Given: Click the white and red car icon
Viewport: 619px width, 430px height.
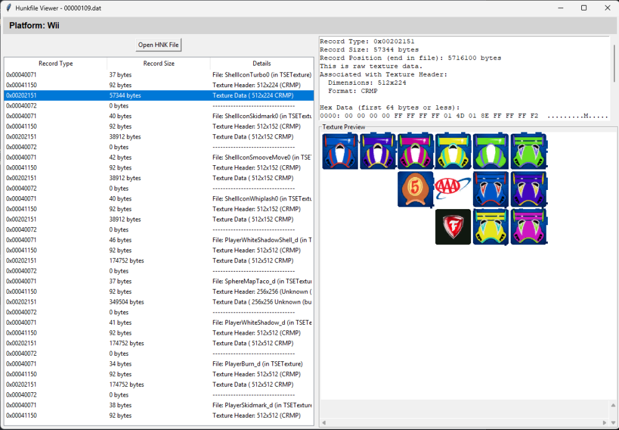Looking at the screenshot, I should coord(340,151).
